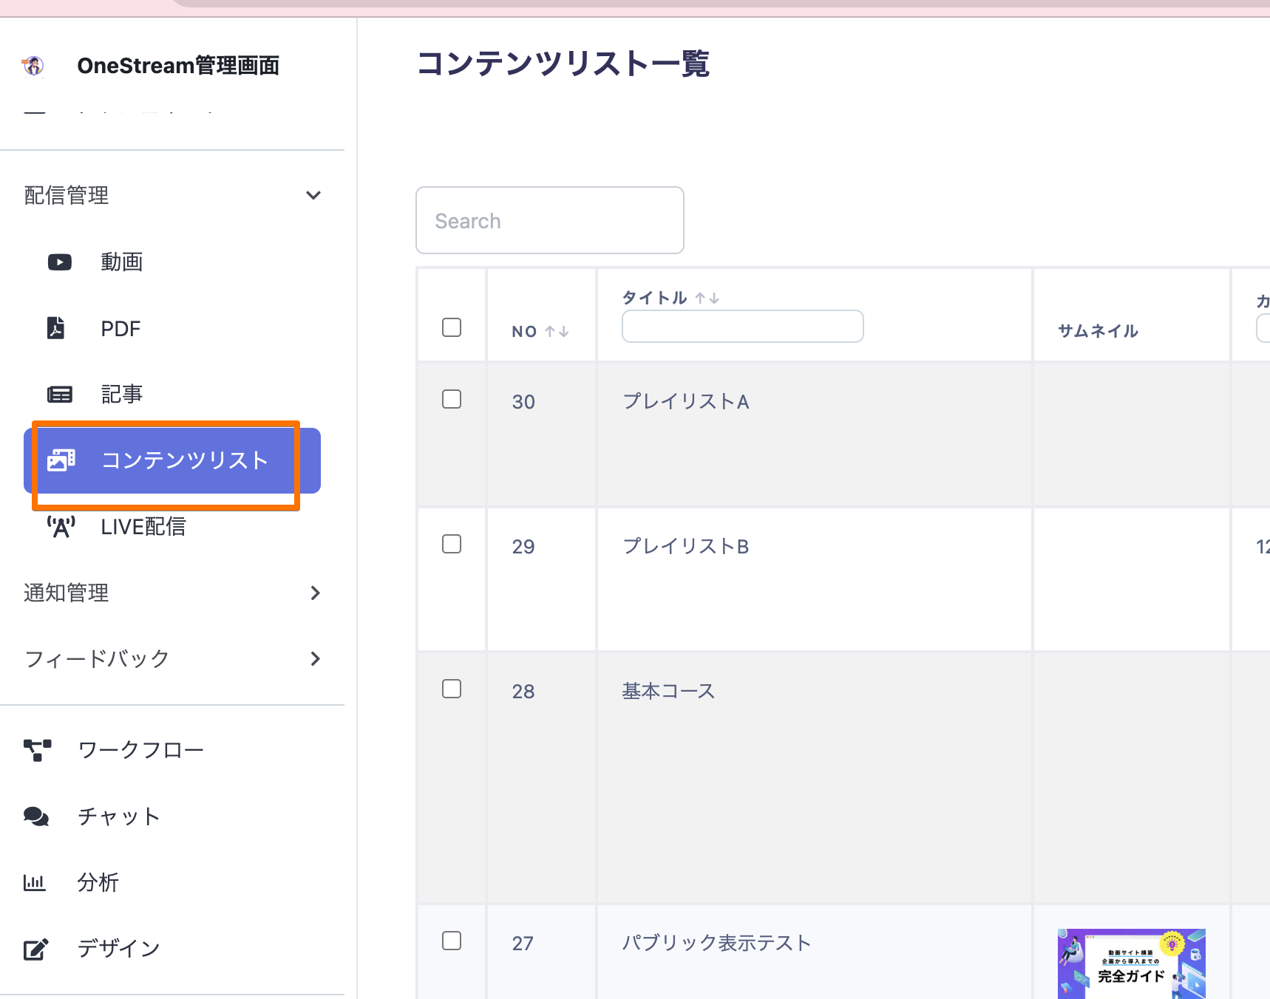Open the プレイリストB row title
Screen dimensions: 1270x999
(x=685, y=546)
